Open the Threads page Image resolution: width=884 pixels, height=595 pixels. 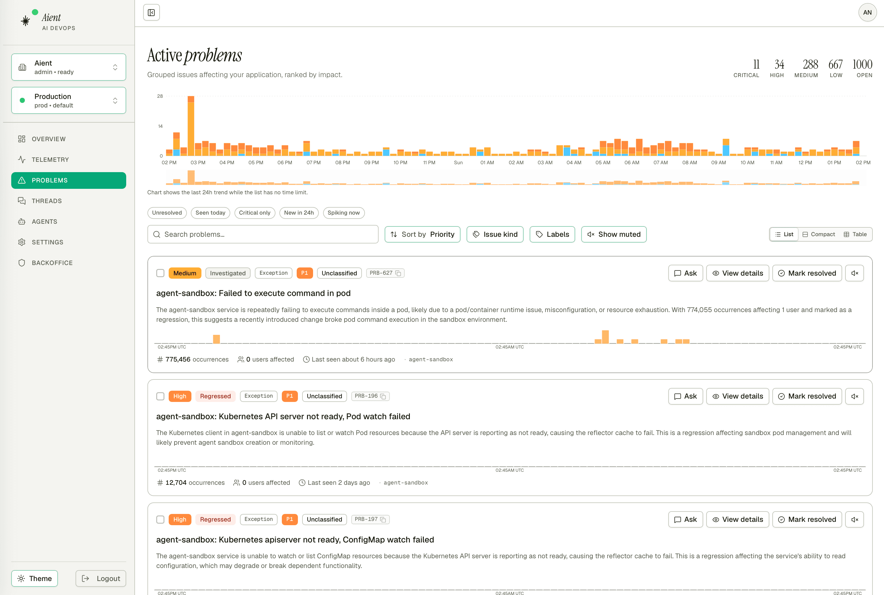[69, 201]
